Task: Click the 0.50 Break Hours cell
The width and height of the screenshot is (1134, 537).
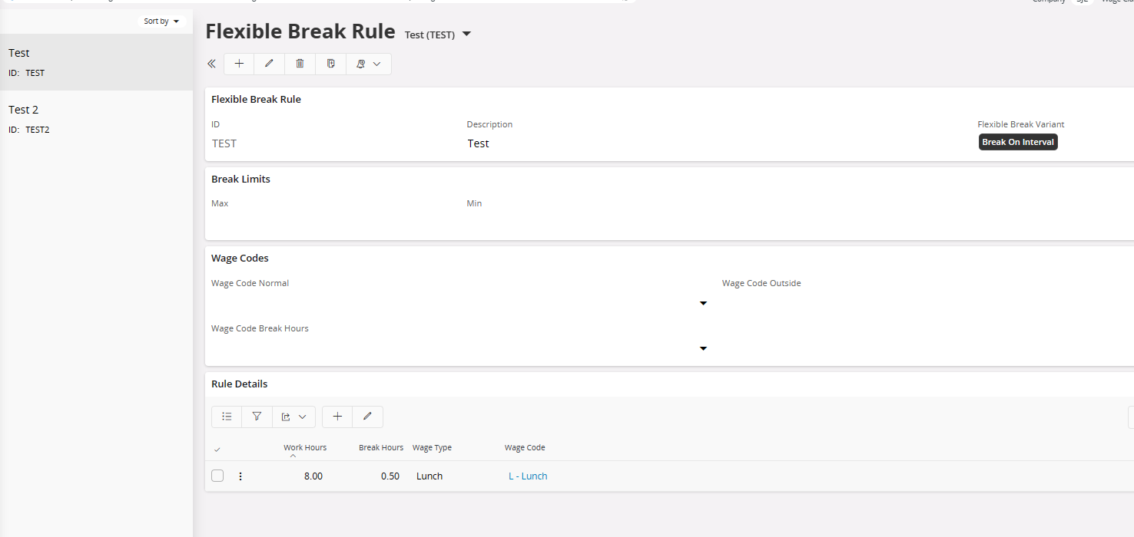Action: point(390,476)
